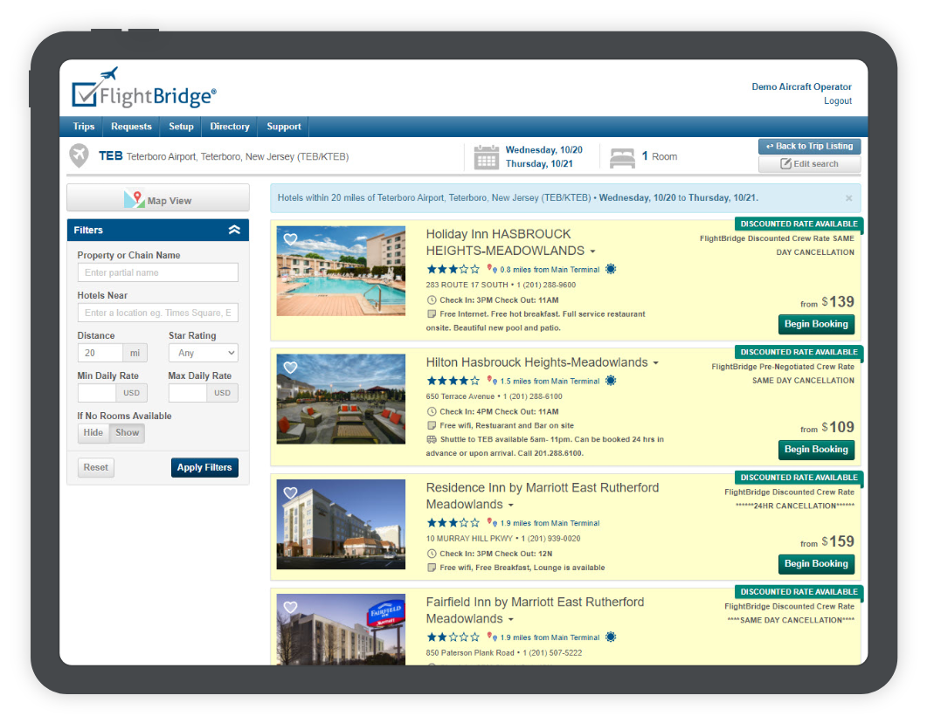Click the bed icon next to 1 Room
This screenshot has height=723, width=927.
click(622, 157)
